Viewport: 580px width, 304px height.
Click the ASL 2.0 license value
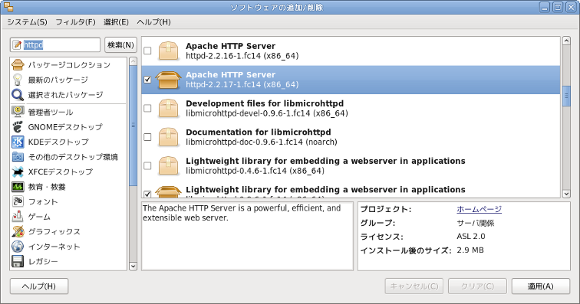[471, 237]
